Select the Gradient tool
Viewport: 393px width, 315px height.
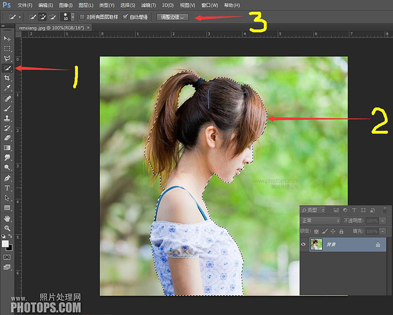coord(7,148)
